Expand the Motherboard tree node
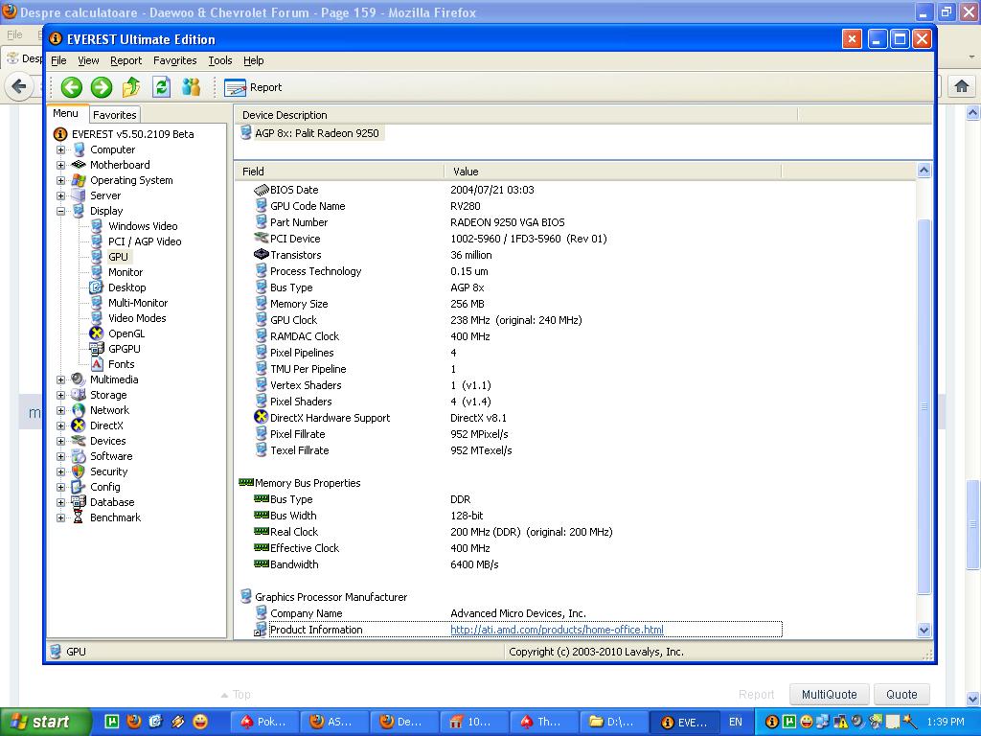This screenshot has height=736, width=981. (x=60, y=165)
